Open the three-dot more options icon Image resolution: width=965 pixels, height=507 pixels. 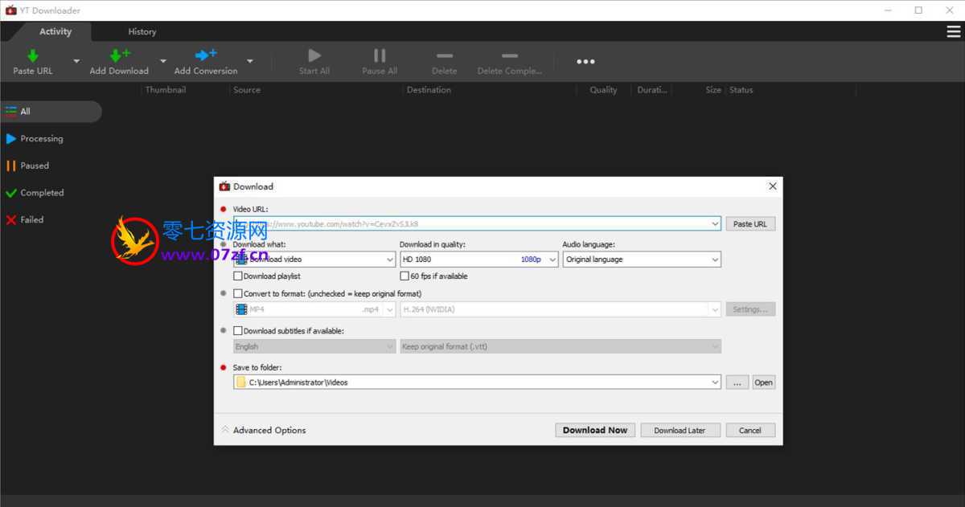[585, 62]
